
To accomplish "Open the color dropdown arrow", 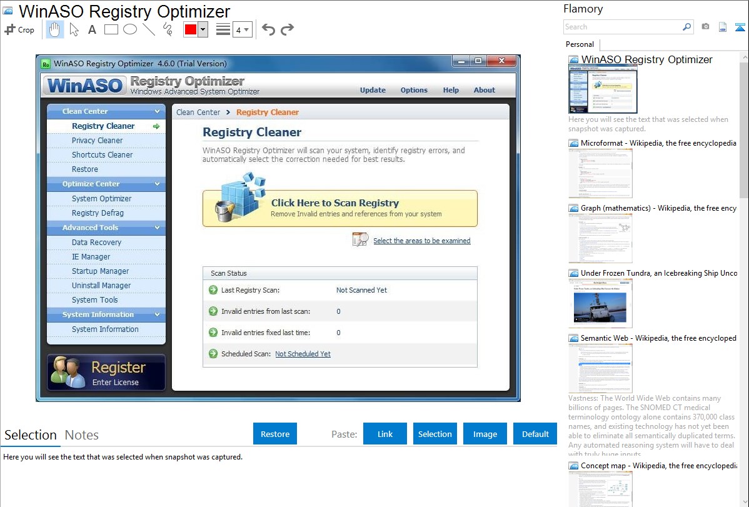I will coord(203,29).
